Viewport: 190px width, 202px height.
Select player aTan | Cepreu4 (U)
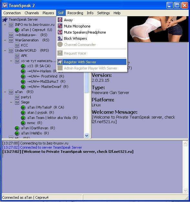(x=36, y=30)
